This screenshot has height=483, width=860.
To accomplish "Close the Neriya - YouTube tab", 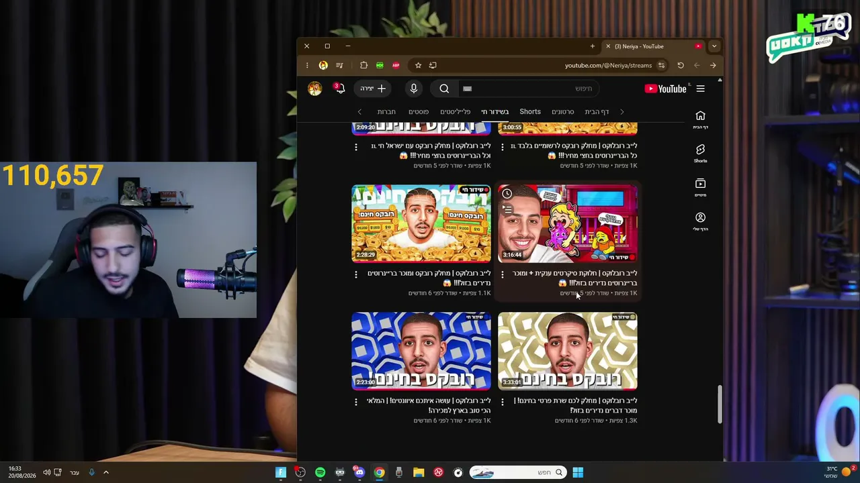I will [x=608, y=46].
